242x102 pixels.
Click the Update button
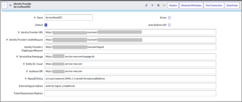tap(173, 5)
